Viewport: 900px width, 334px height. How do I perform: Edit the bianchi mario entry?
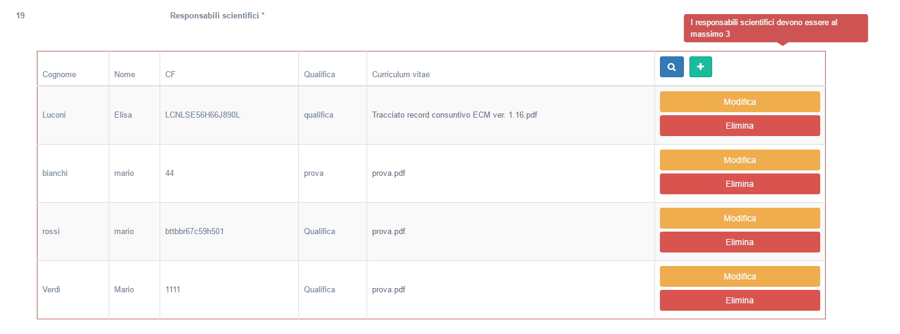(x=740, y=160)
